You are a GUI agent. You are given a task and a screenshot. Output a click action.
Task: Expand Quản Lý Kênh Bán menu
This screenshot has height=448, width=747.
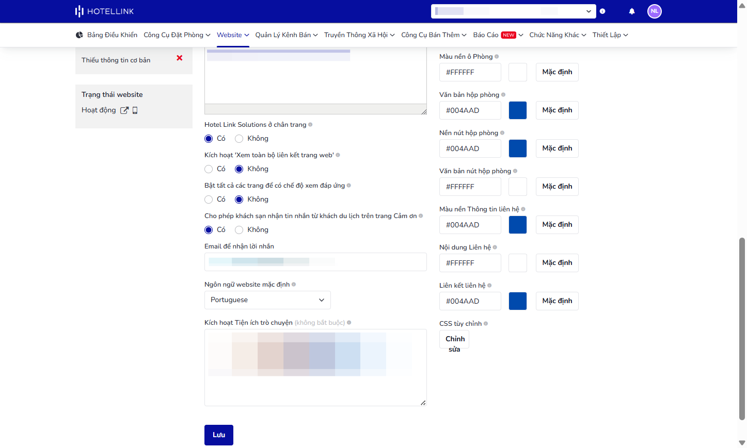[287, 35]
